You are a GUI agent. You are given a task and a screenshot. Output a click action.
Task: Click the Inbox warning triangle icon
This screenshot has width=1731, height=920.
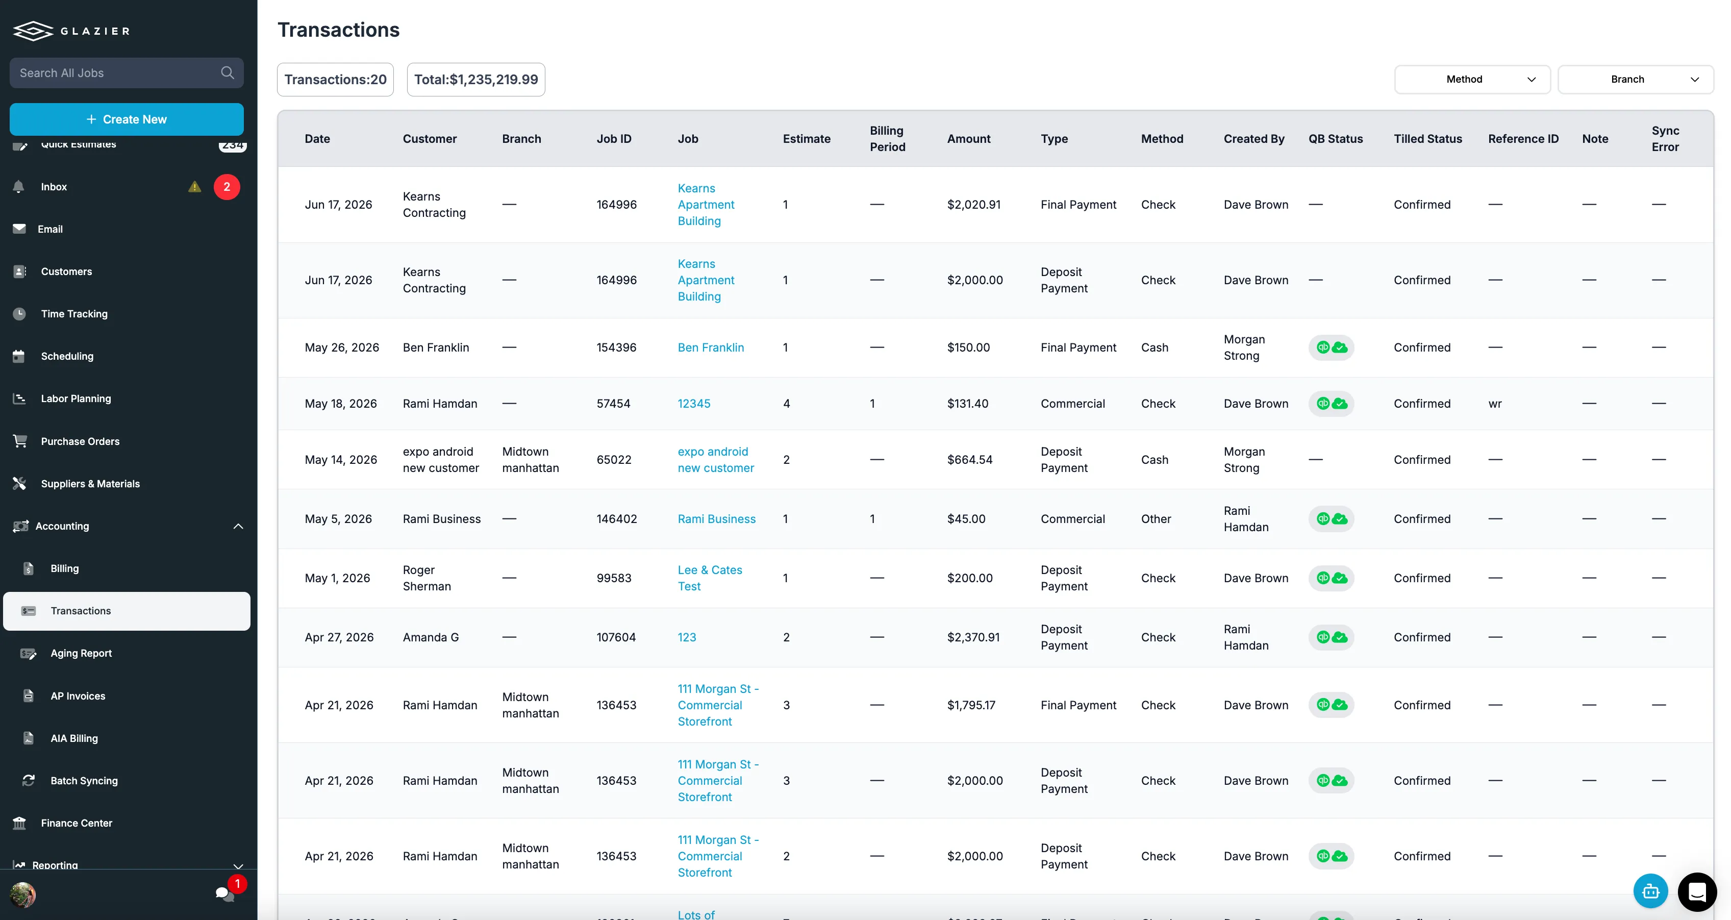coord(195,187)
